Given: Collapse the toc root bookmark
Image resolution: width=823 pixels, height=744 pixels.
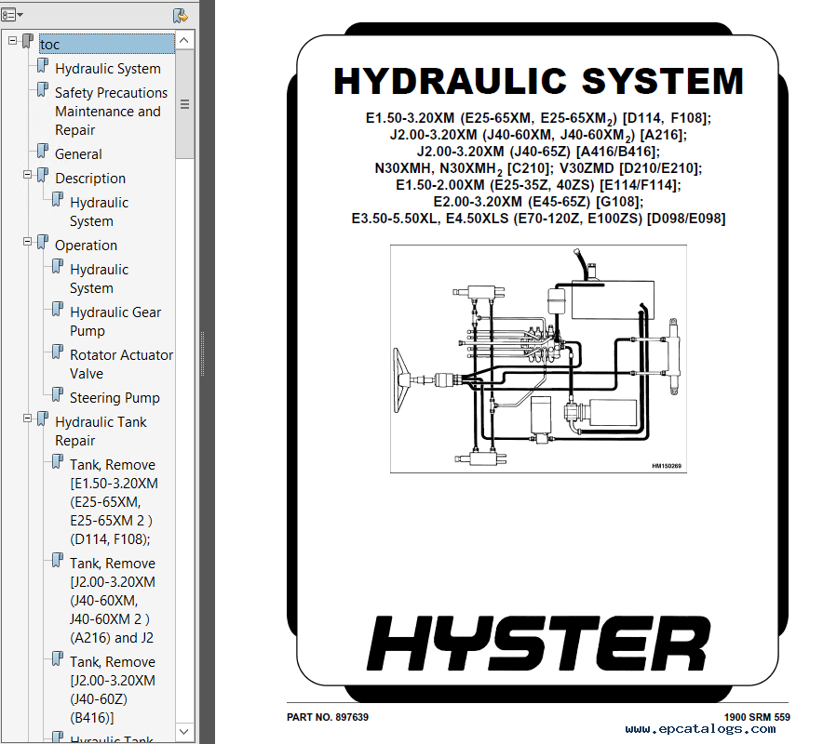Looking at the screenshot, I should (13, 40).
